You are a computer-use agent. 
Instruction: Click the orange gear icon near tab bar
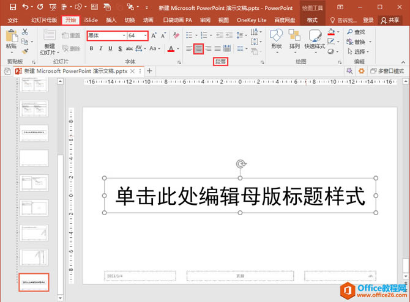pos(362,71)
